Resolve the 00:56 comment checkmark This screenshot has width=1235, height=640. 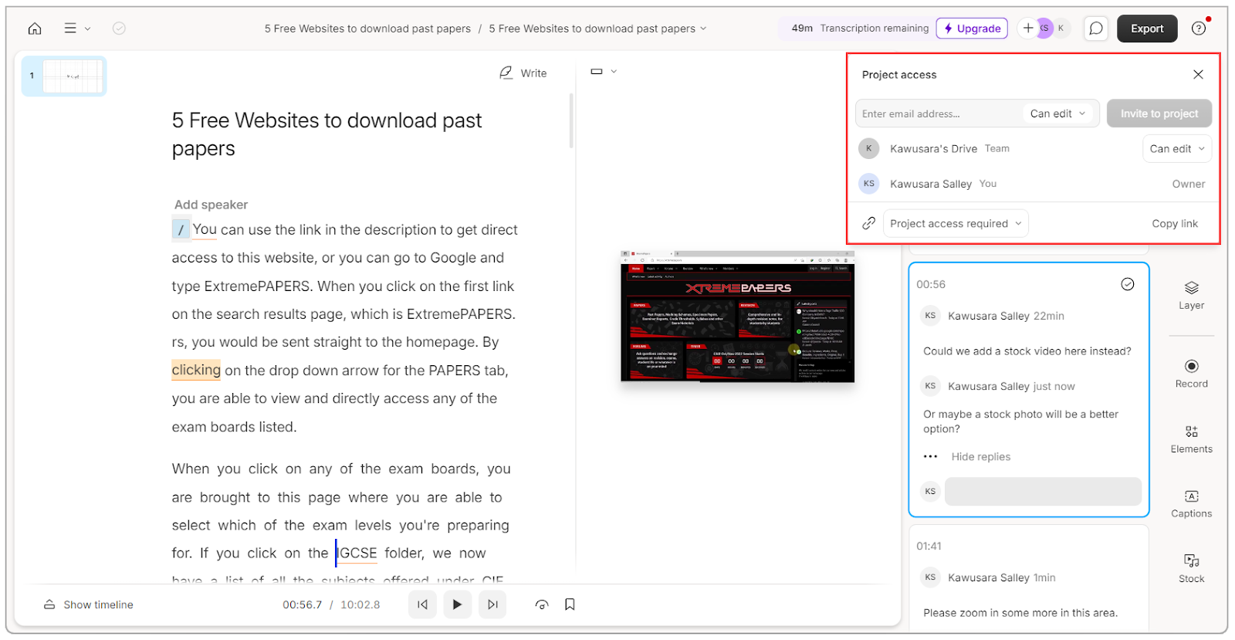1128,284
